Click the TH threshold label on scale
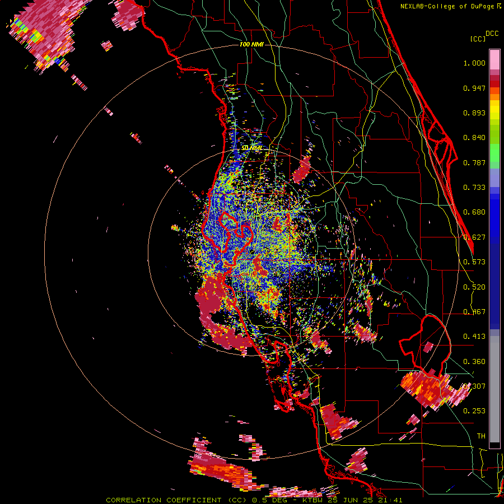Viewport: 504px width, 504px height. 481,436
